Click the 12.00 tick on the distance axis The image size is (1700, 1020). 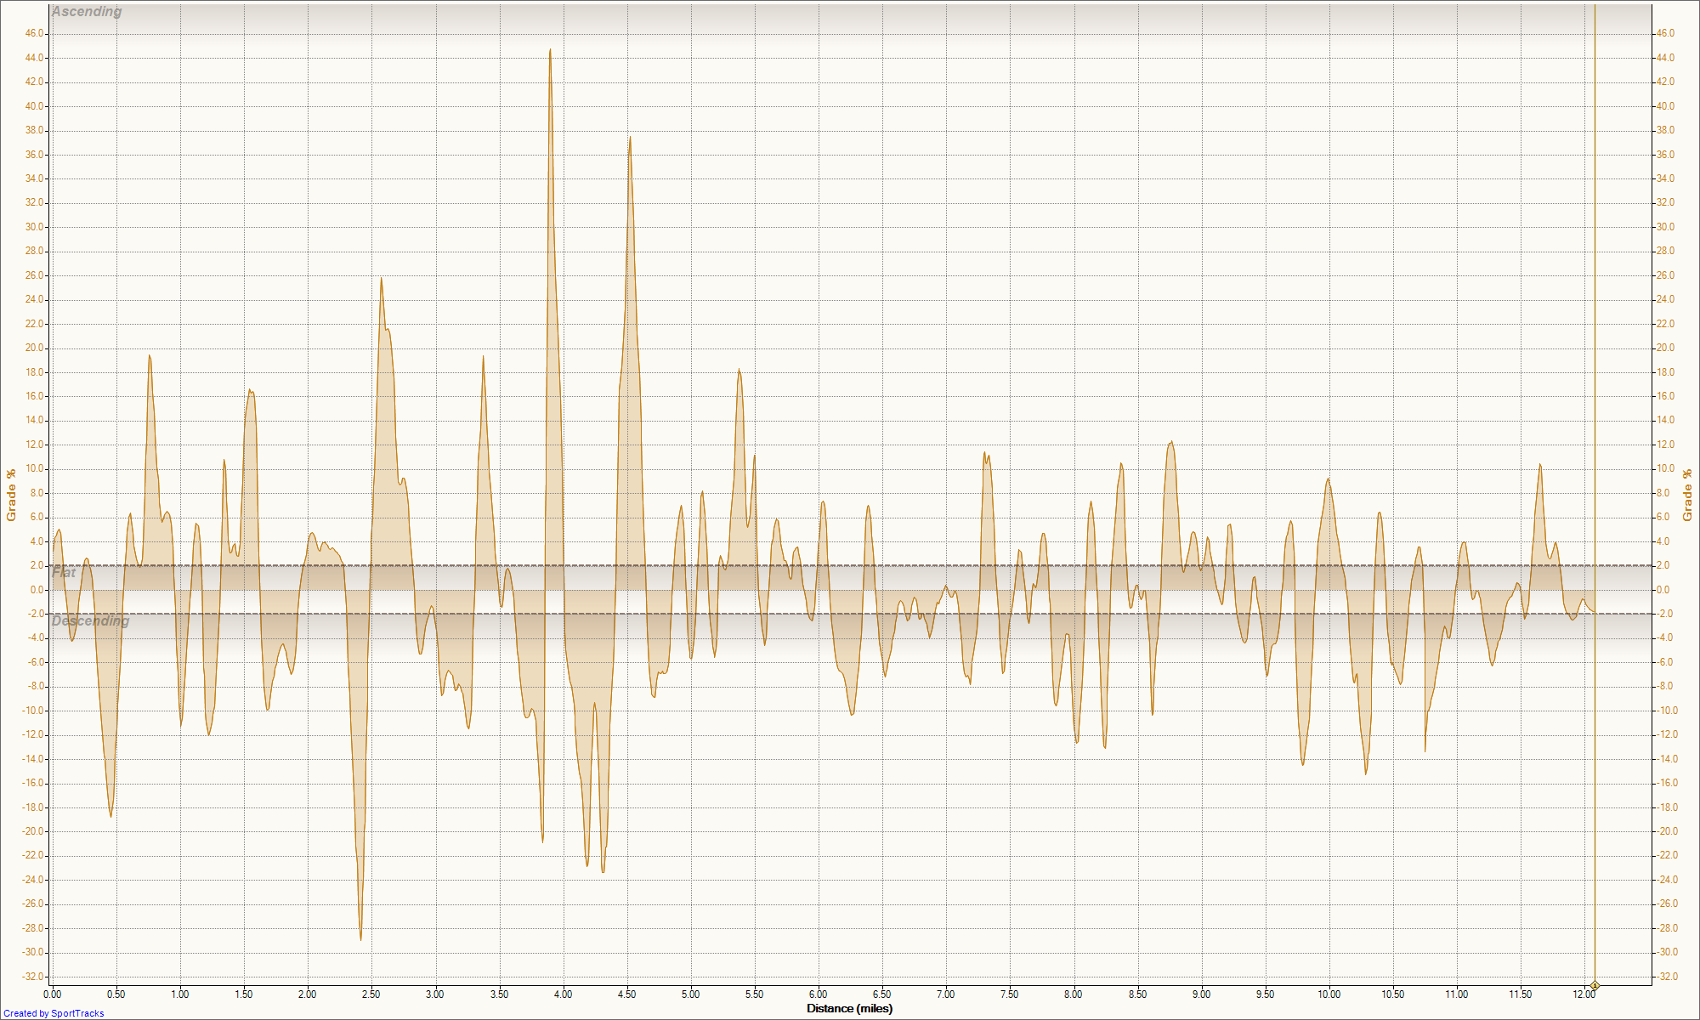(1583, 994)
